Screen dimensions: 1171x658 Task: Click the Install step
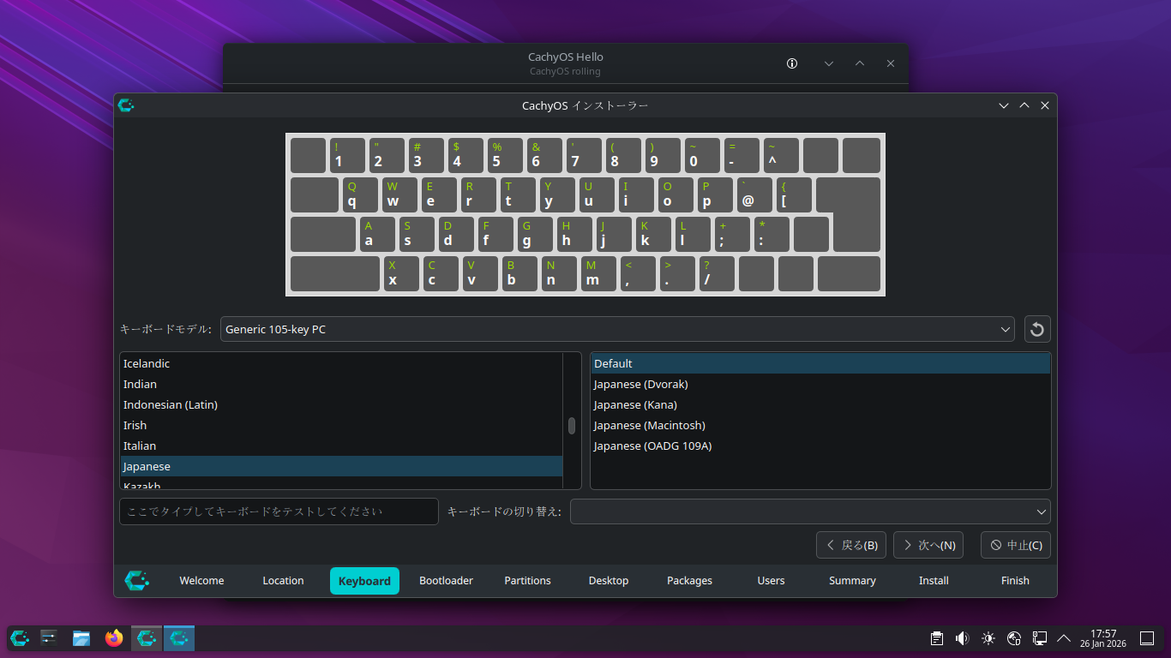coord(934,581)
